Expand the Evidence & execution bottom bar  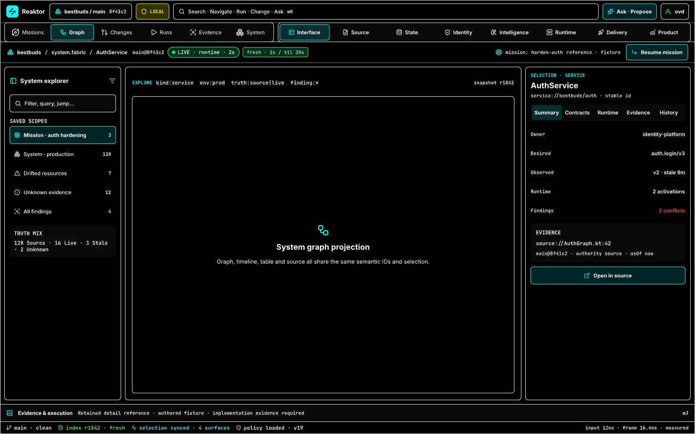[x=347, y=413]
